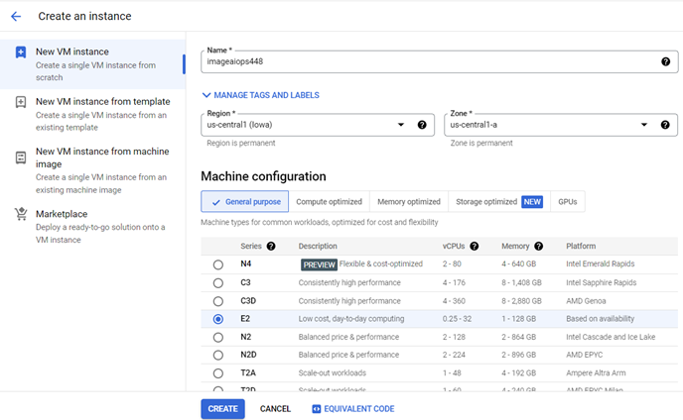This screenshot has height=420, width=683.
Task: Switch to the Compute optimized tab
Action: (329, 202)
